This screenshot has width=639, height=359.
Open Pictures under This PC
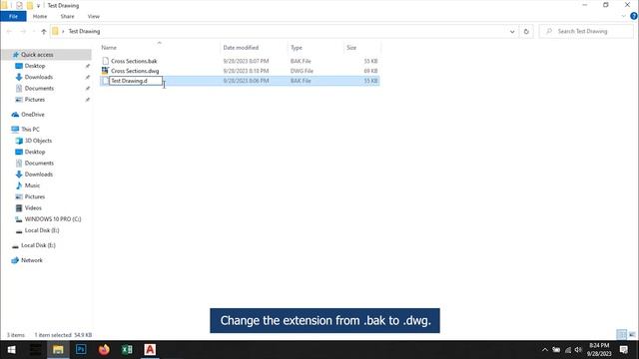coord(35,196)
